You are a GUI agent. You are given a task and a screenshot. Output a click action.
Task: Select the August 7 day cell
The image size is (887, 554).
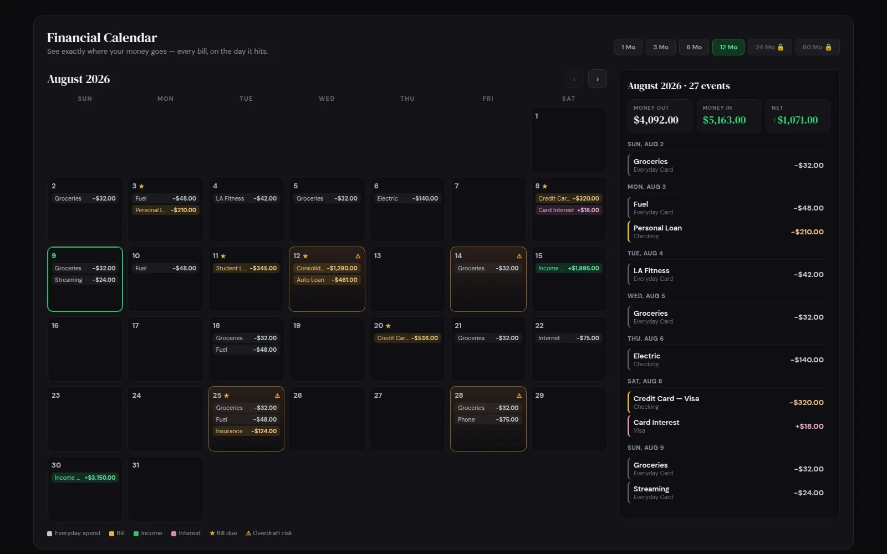click(x=488, y=209)
